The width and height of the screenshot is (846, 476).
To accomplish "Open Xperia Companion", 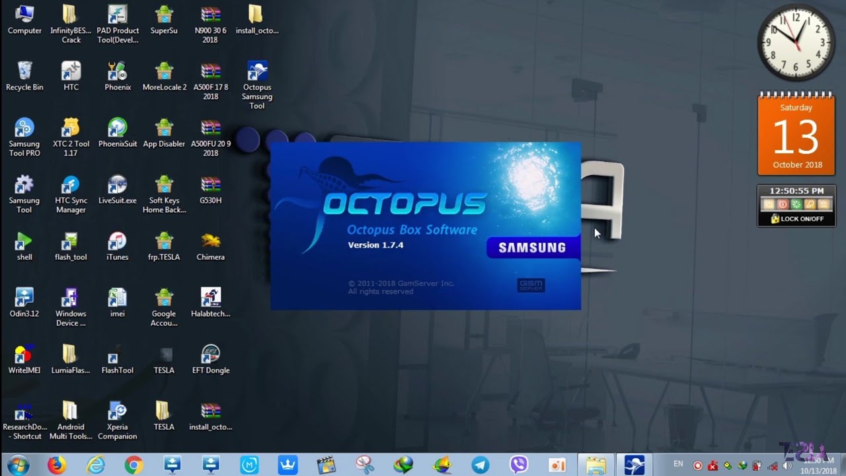I will tap(118, 420).
